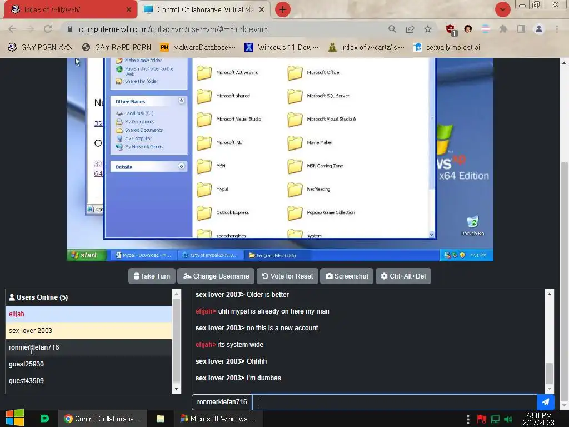The height and width of the screenshot is (427, 569).
Task: Open the browser three-dot menu
Action: pyautogui.click(x=557, y=29)
